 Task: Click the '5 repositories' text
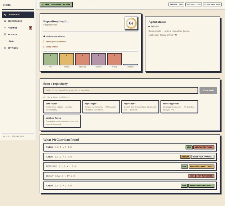pos(50,25)
